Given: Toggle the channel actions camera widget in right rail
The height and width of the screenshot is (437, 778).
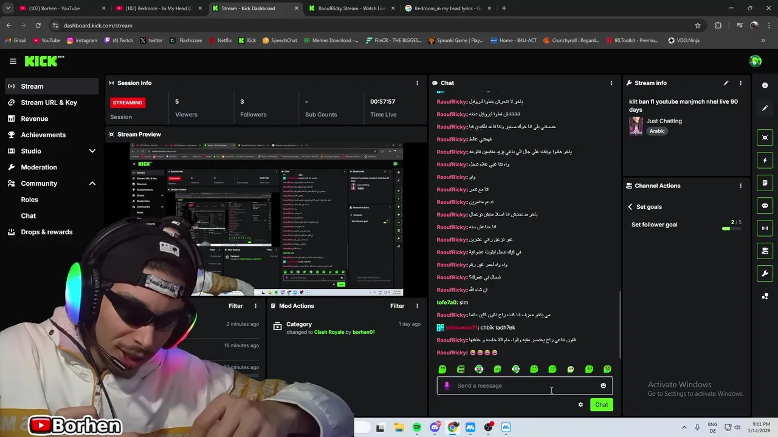Looking at the screenshot, I should coord(765,251).
